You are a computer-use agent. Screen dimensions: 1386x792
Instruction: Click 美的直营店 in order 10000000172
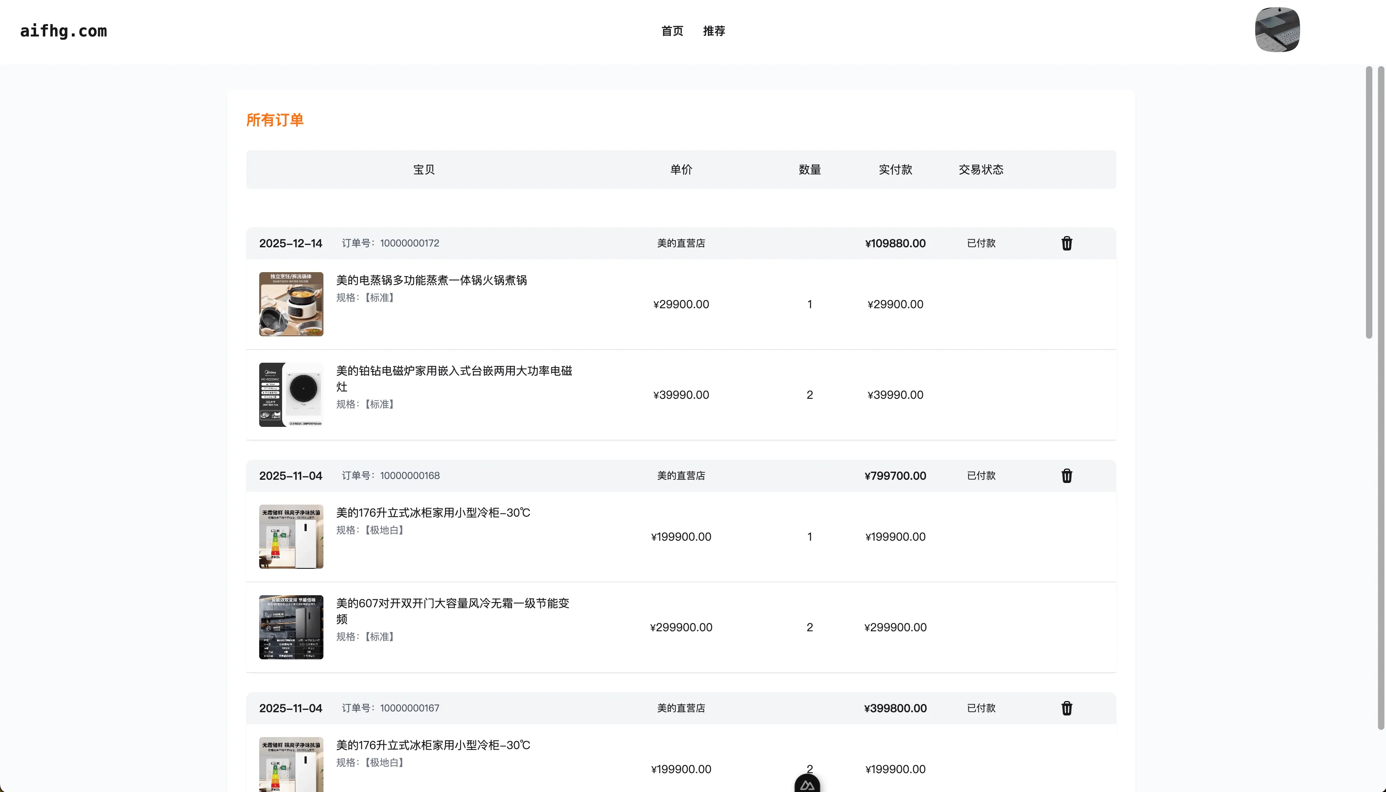[x=681, y=243]
